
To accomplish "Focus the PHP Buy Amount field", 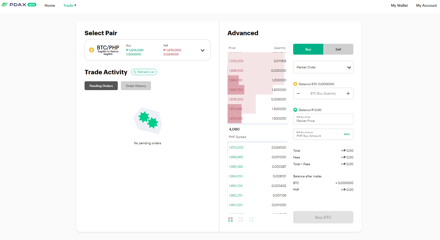I will click(323, 134).
